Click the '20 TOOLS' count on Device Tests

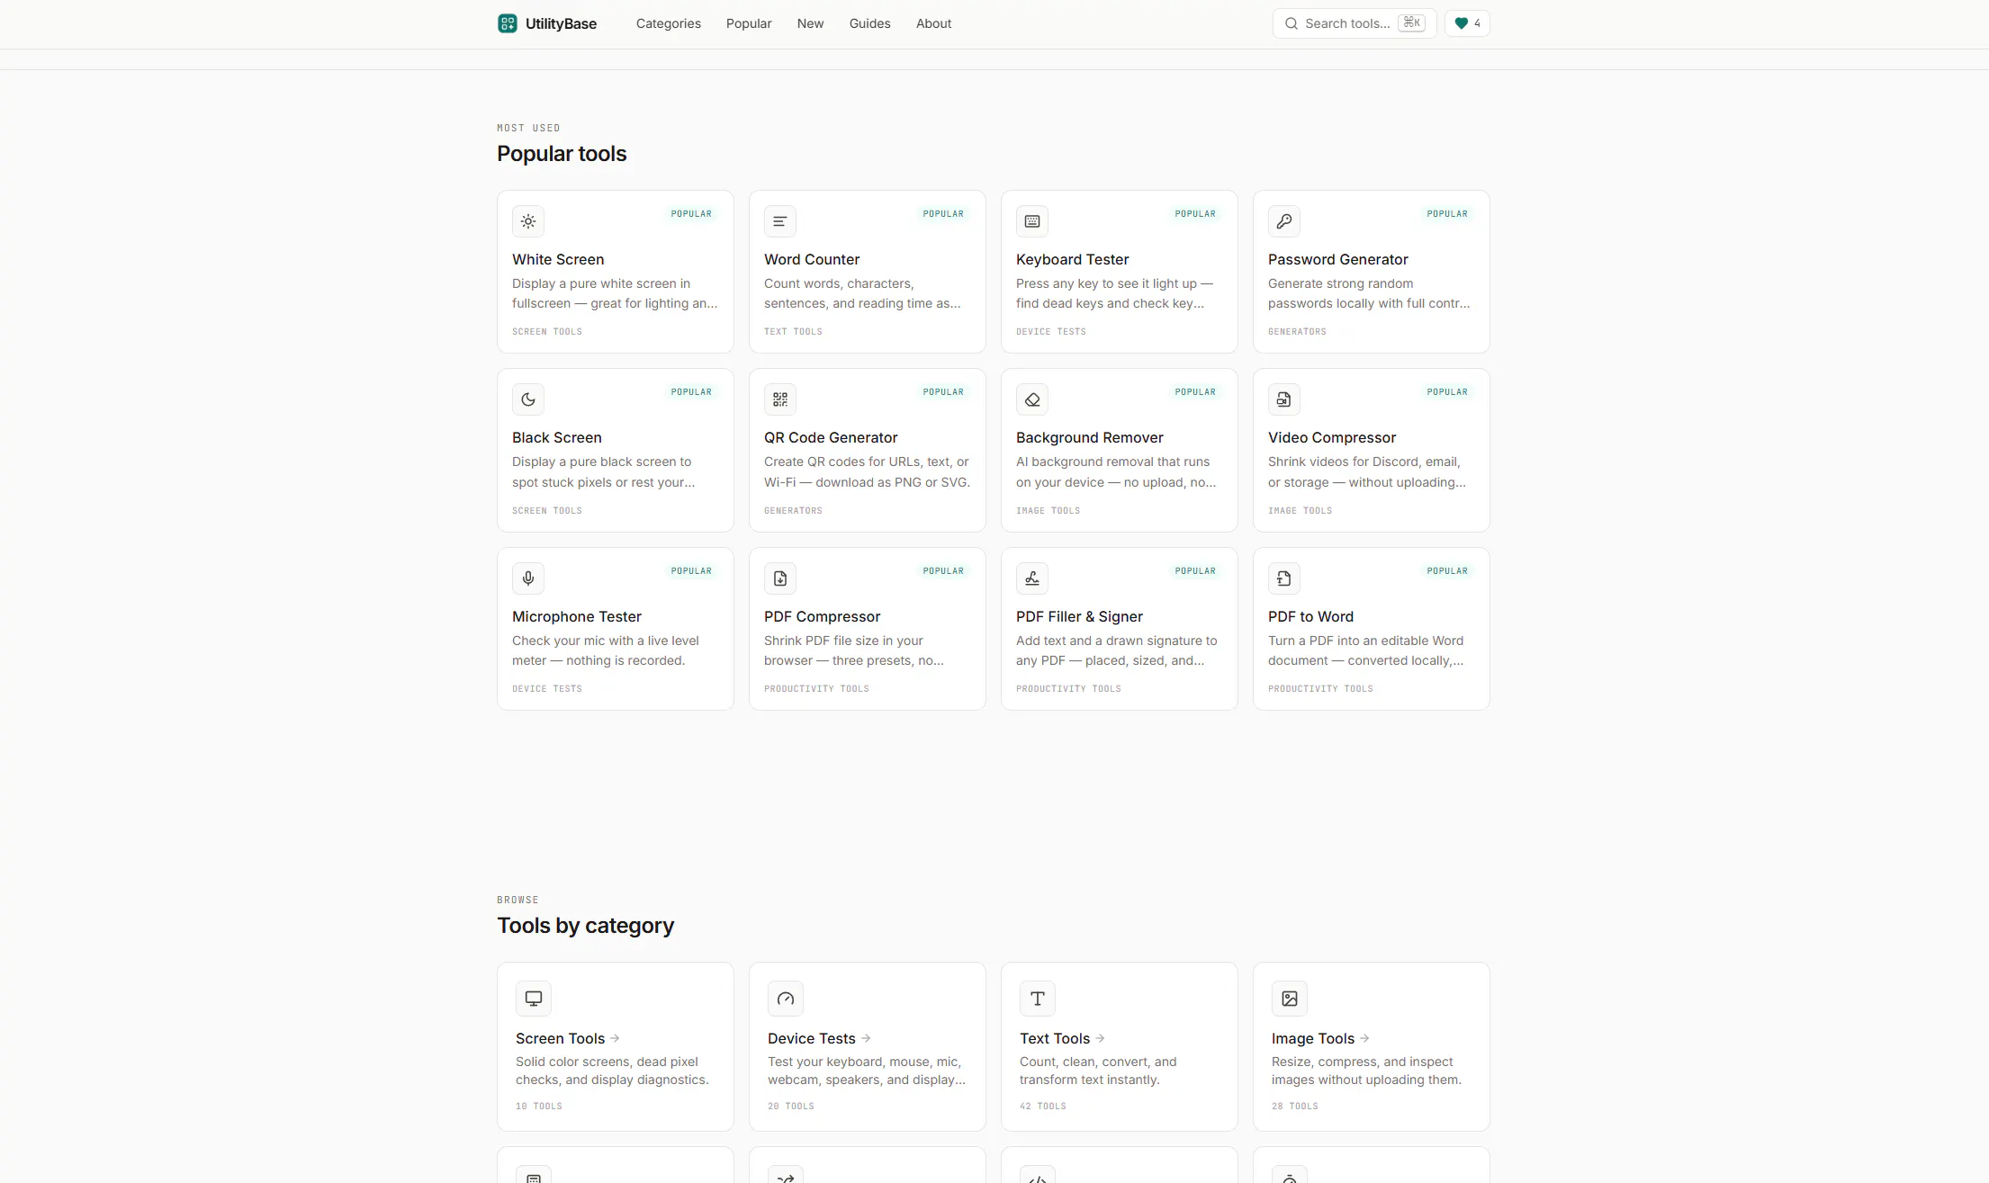[x=790, y=1106]
